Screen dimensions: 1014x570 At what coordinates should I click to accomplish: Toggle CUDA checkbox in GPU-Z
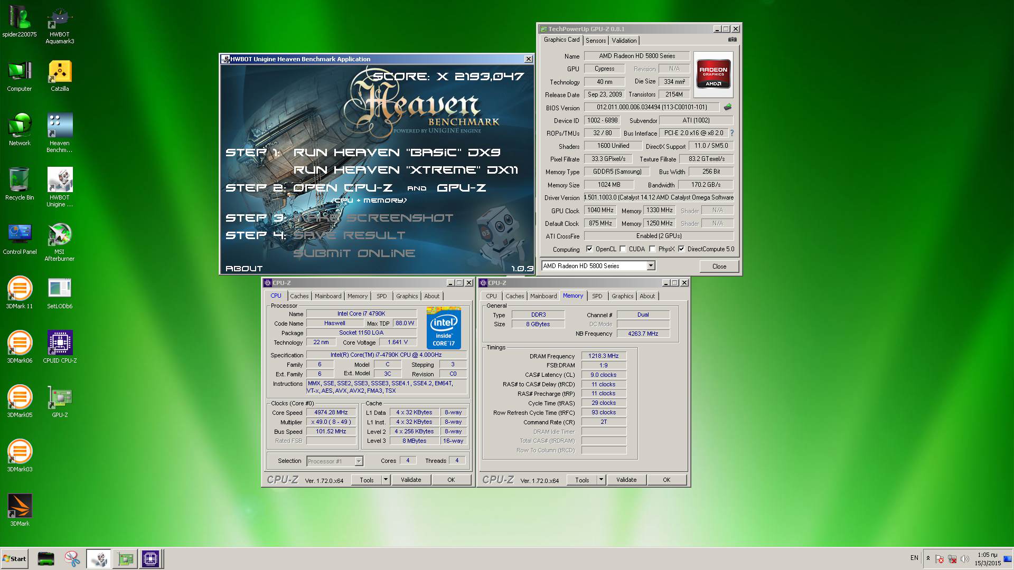(623, 249)
